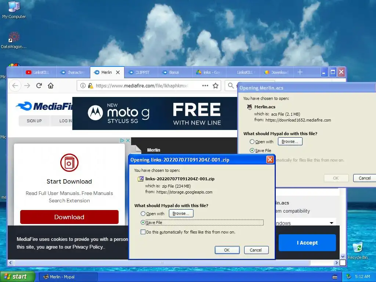Click the SIGN UP button

pos(34,121)
